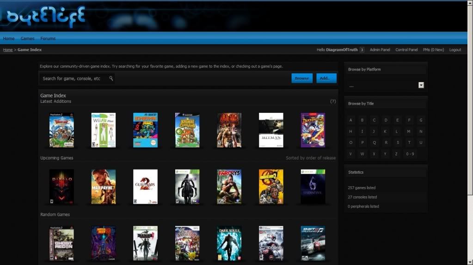Open the Home menu item
The height and width of the screenshot is (265, 473).
tap(9, 39)
